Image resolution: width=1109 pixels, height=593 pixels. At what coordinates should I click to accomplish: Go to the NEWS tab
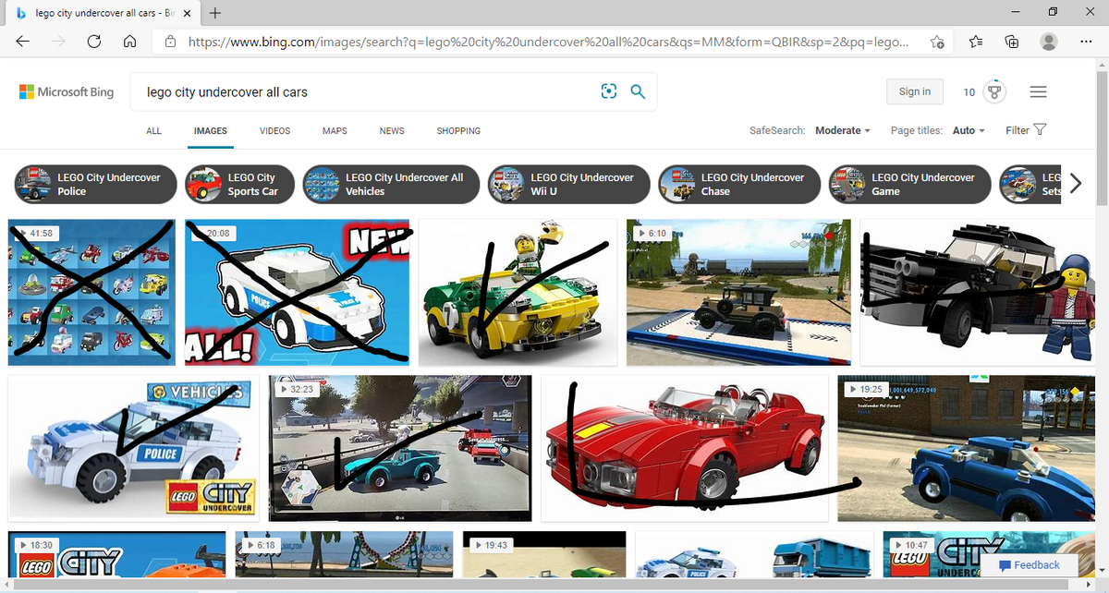pyautogui.click(x=392, y=131)
